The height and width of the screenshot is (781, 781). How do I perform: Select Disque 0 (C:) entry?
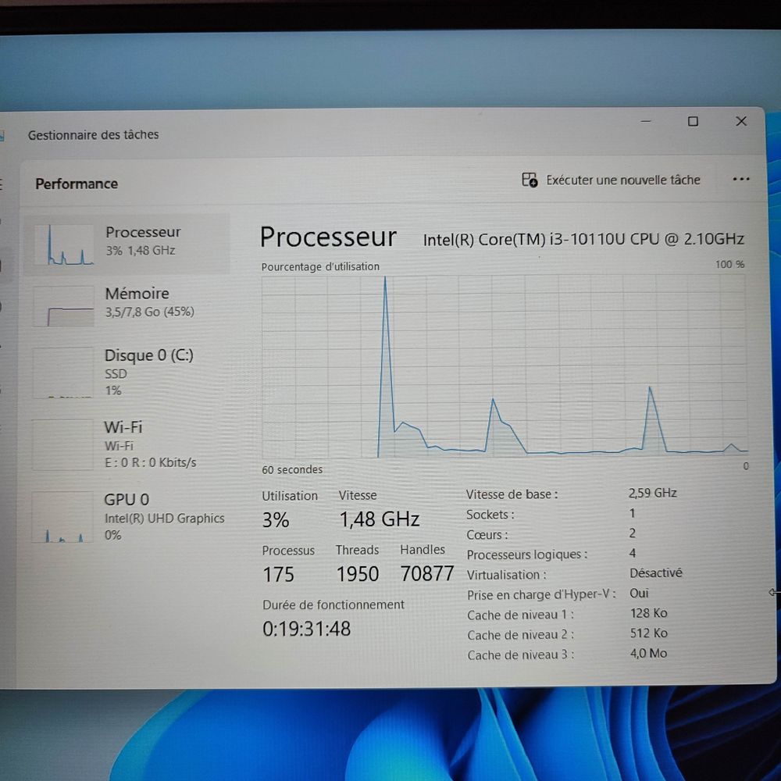tap(127, 372)
